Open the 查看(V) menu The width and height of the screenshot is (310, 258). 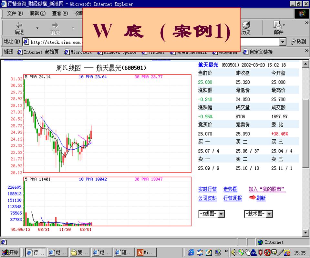(x=60, y=13)
